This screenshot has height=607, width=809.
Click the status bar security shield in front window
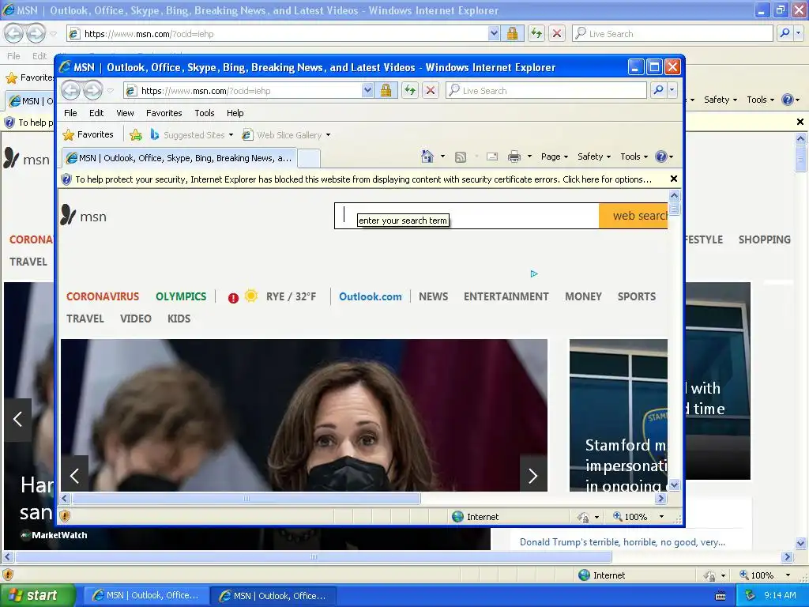(x=65, y=515)
